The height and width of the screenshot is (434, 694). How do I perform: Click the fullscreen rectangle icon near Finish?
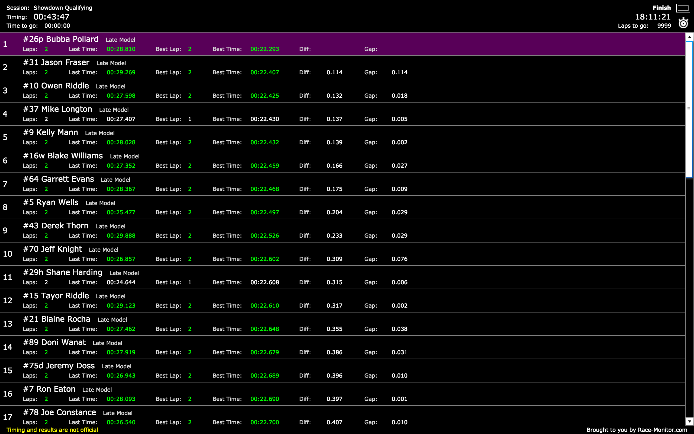tap(683, 8)
